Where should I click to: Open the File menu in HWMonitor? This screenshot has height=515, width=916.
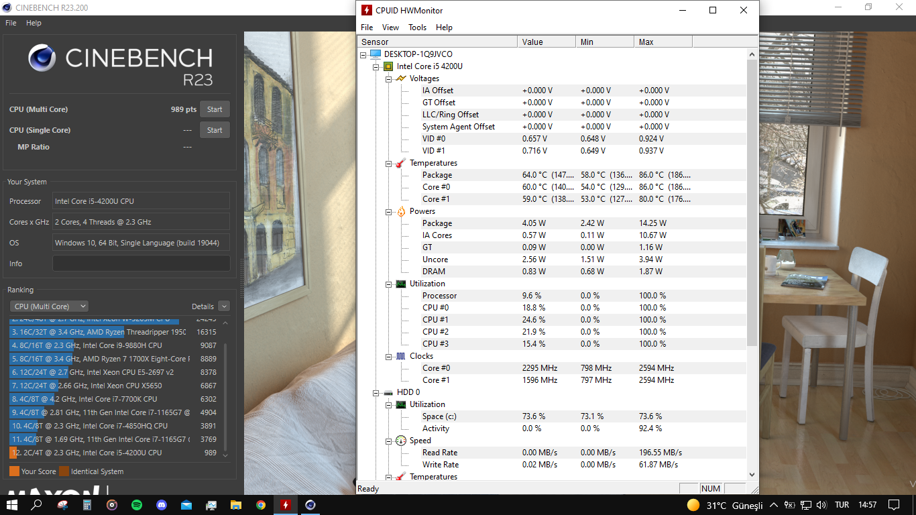[x=367, y=27]
